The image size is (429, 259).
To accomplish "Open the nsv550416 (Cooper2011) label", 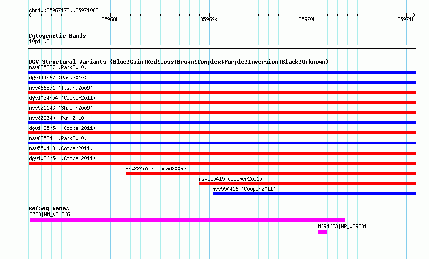I will 244,189.
